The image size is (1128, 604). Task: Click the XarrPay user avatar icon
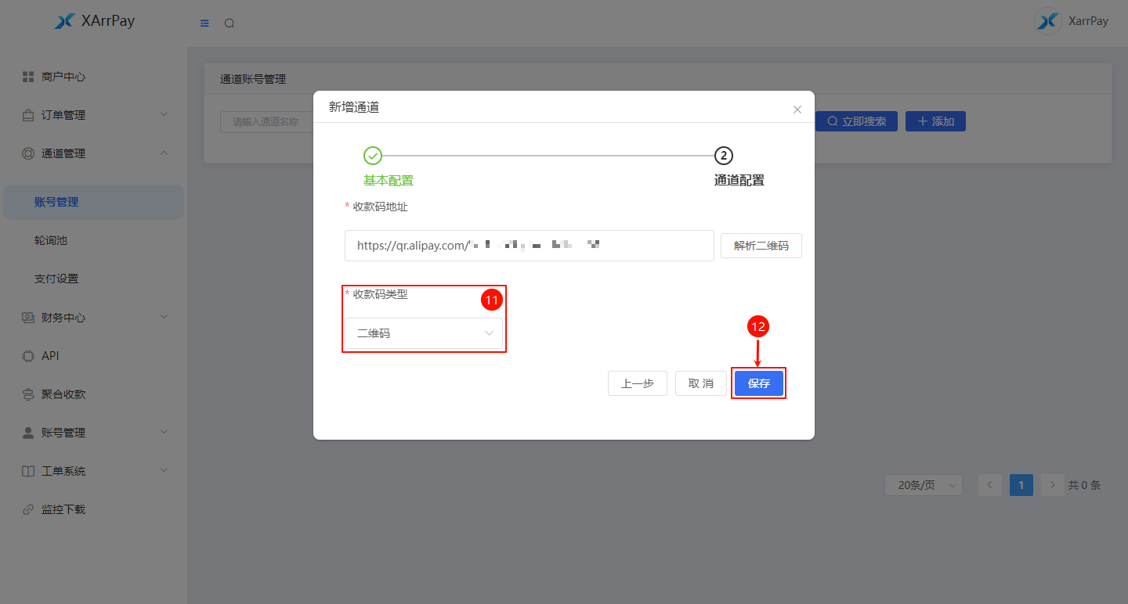point(1047,21)
